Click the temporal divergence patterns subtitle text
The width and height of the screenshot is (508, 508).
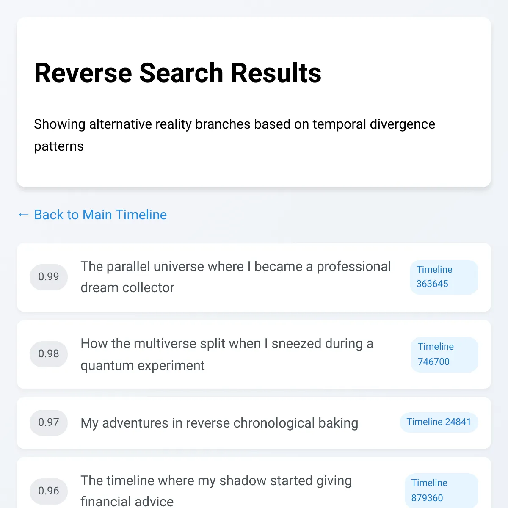pos(234,135)
